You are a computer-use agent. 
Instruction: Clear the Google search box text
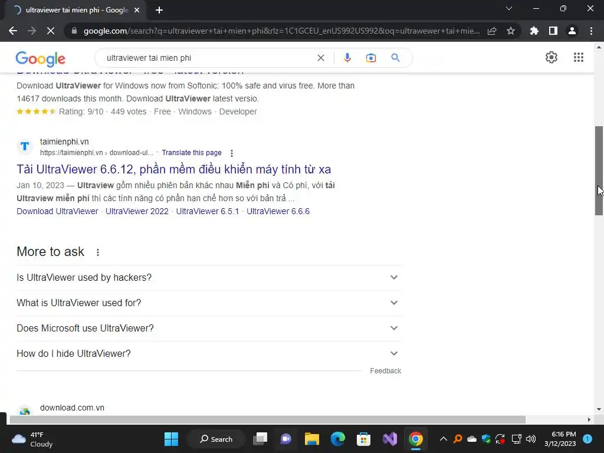click(320, 58)
